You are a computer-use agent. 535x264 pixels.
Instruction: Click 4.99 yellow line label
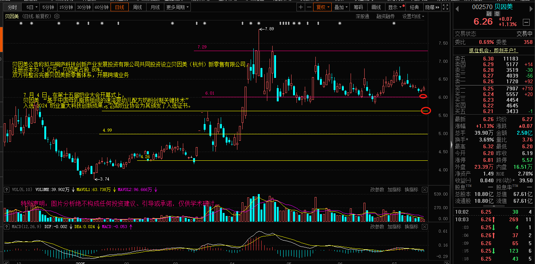[107, 130]
